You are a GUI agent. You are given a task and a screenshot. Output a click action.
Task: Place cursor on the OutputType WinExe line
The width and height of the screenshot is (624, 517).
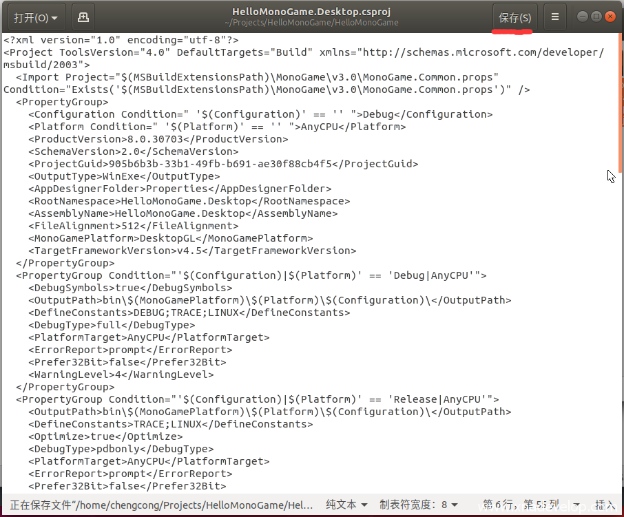coord(124,176)
